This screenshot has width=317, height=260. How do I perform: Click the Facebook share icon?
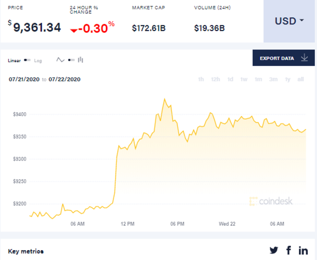coord(288,250)
